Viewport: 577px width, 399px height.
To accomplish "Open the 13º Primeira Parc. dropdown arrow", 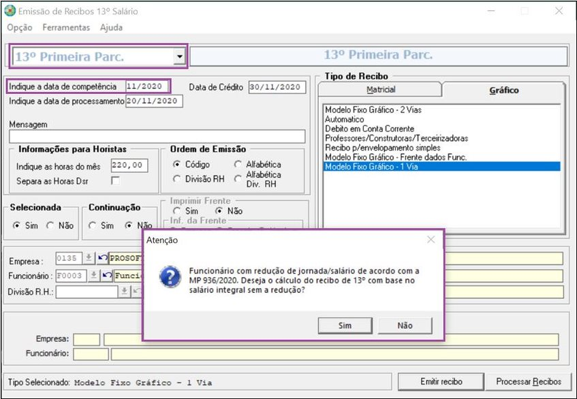I will tap(179, 57).
